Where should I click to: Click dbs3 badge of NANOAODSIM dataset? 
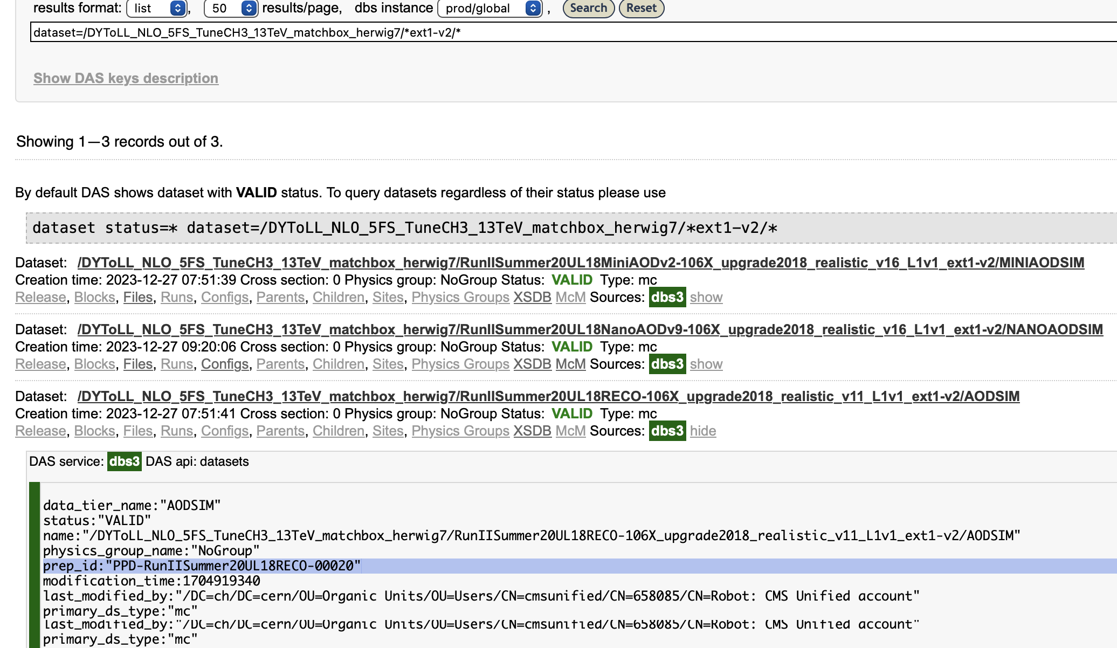click(667, 364)
